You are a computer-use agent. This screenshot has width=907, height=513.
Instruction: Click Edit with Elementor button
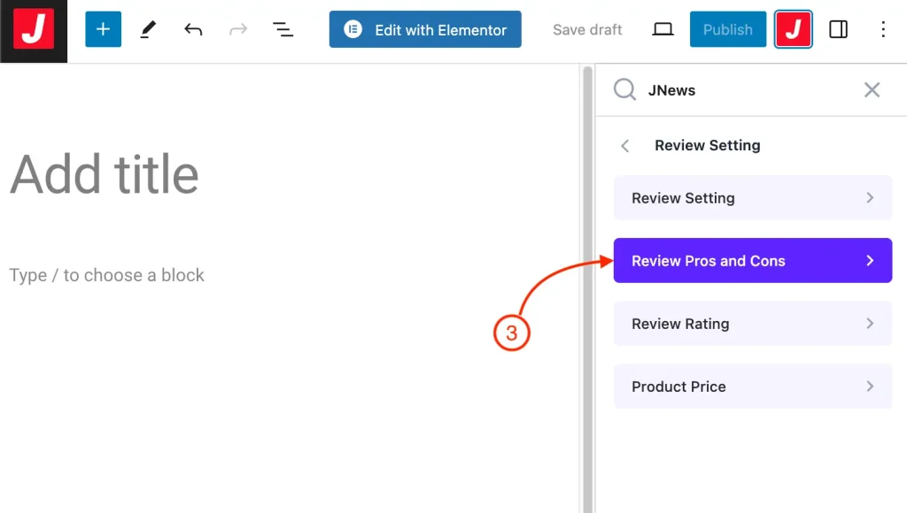tap(425, 30)
